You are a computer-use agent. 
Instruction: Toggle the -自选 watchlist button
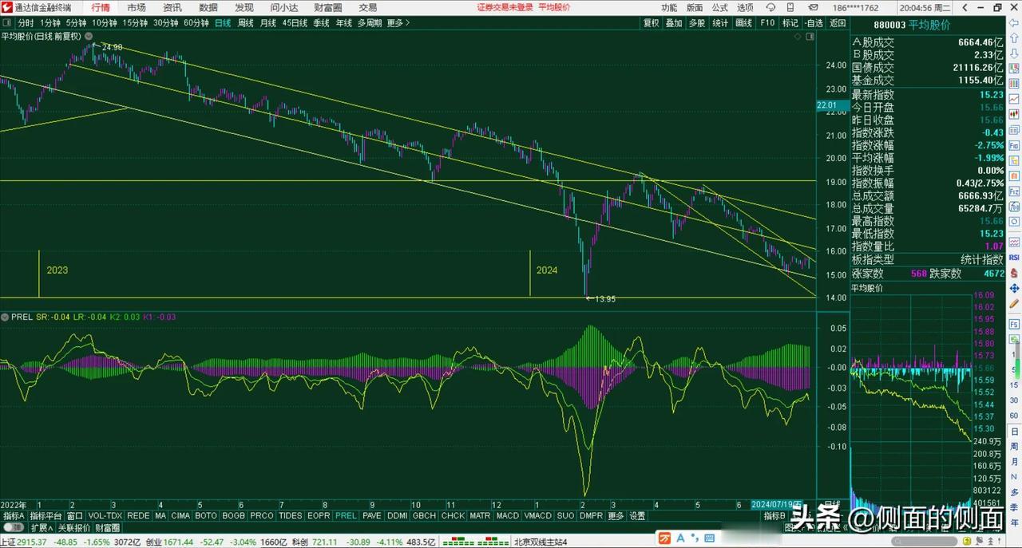point(814,23)
